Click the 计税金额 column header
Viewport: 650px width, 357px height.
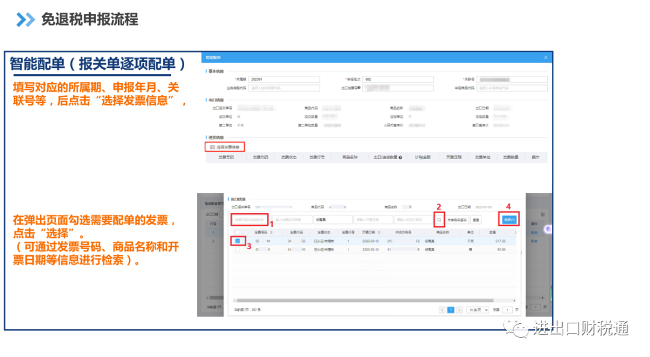pos(422,158)
